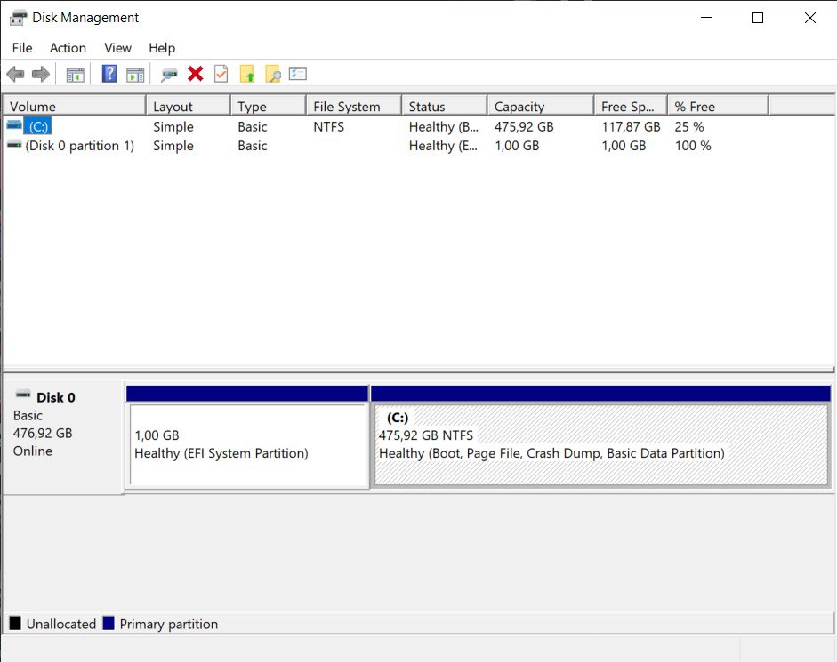The height and width of the screenshot is (662, 837).
Task: Click the Unallocated legend label
Action: click(60, 624)
